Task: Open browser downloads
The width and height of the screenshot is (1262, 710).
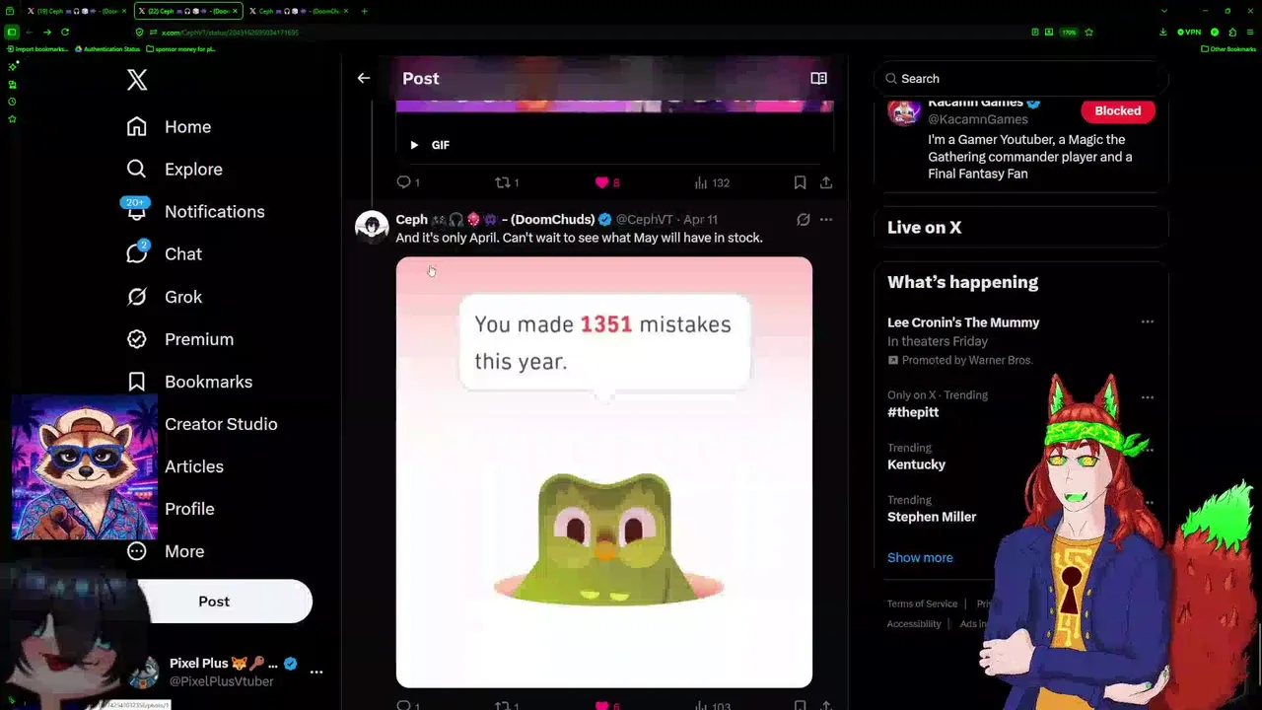Action: pyautogui.click(x=1163, y=32)
